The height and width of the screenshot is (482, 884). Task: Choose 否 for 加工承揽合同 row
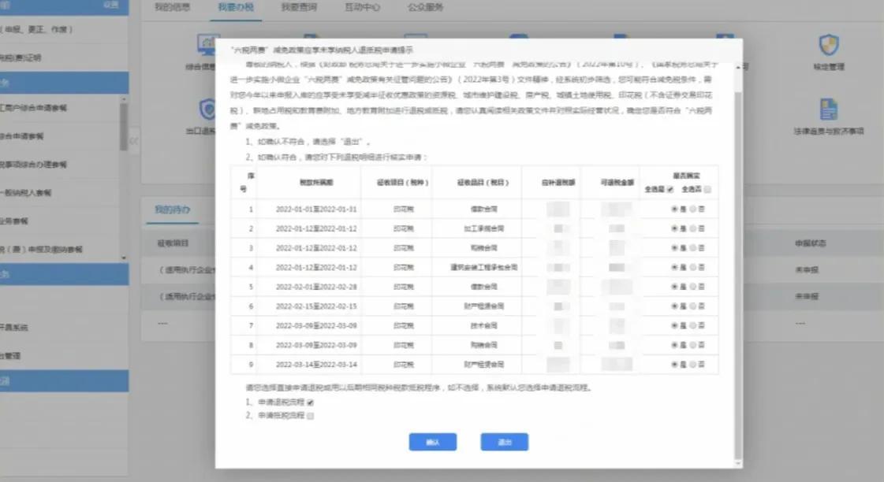click(x=693, y=228)
